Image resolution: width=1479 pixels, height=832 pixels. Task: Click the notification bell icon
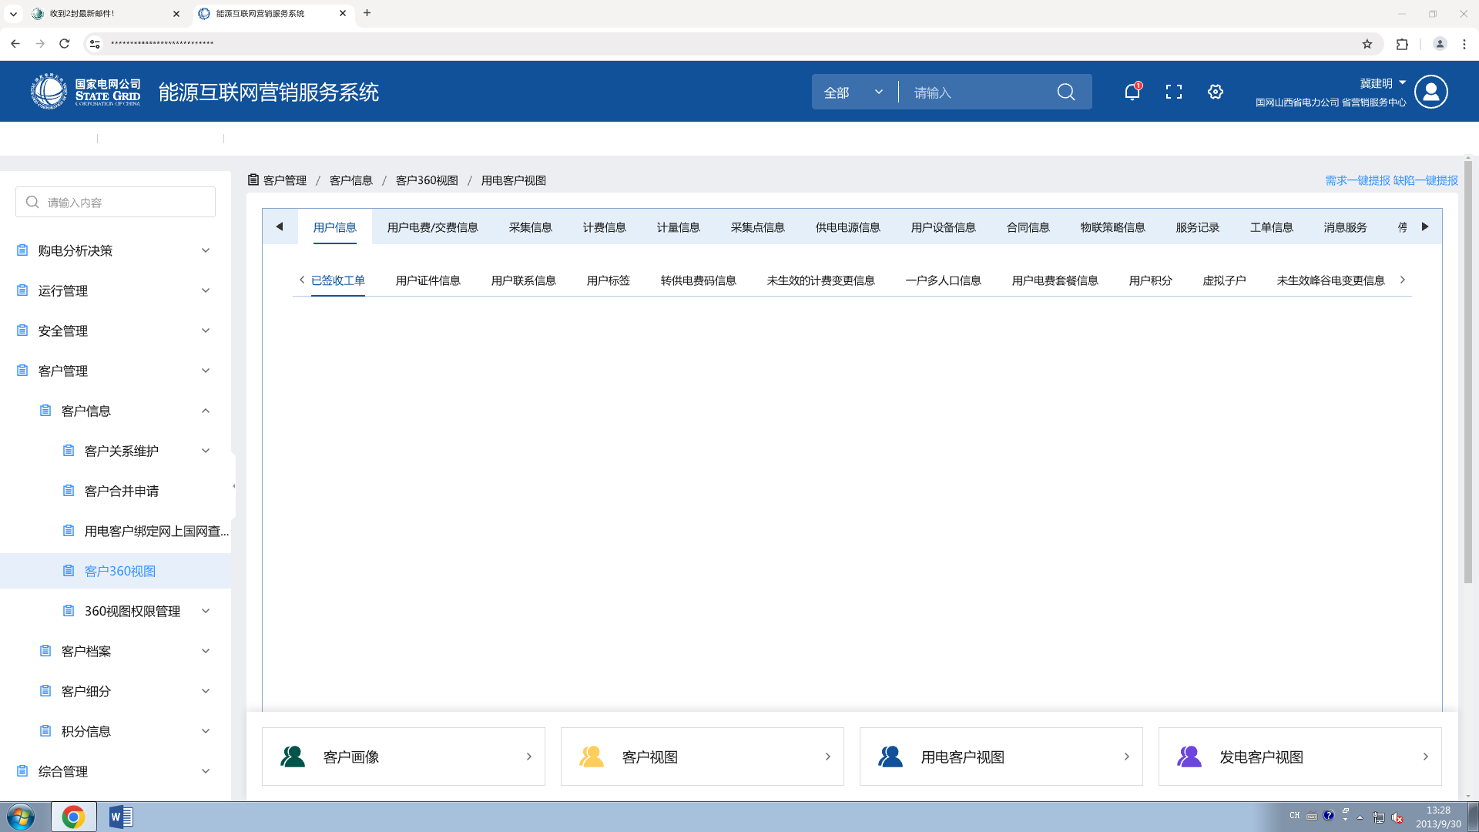coord(1132,92)
